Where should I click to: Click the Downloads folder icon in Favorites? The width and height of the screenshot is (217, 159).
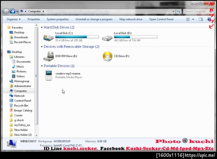coord(11,37)
